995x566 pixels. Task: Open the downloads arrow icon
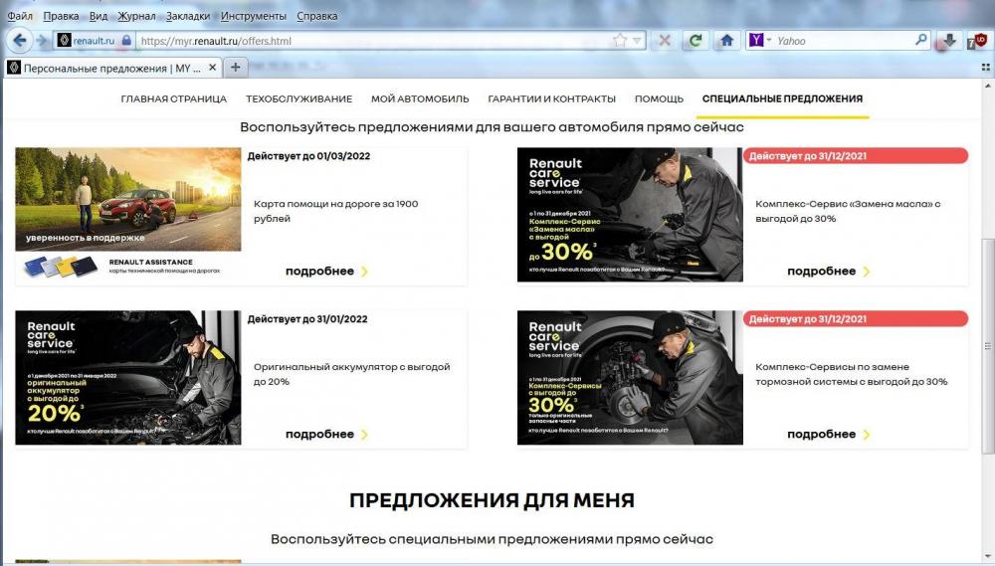(949, 41)
